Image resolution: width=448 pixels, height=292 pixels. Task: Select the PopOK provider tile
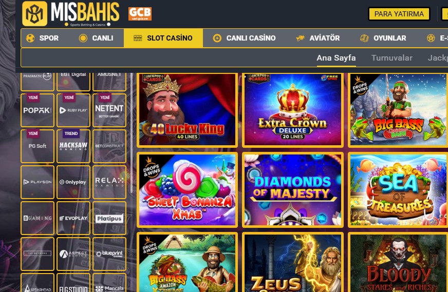pyautogui.click(x=38, y=110)
